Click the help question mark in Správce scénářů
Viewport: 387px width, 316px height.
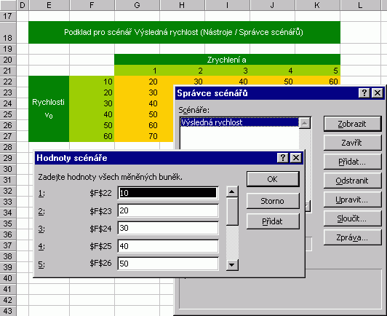click(364, 93)
